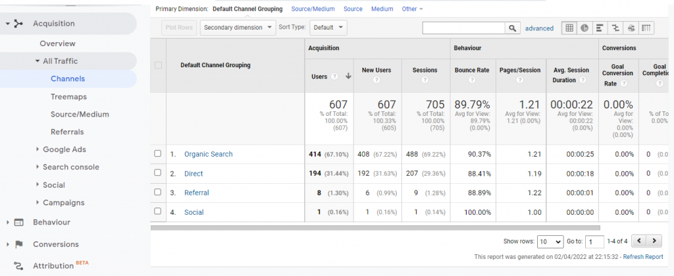Switch to the data table view icon
Viewport: 674px width, 276px height.
click(568, 28)
